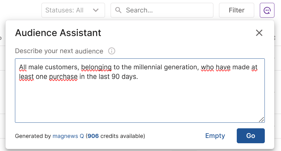Click inside the audience description textarea blank area

click(140, 102)
